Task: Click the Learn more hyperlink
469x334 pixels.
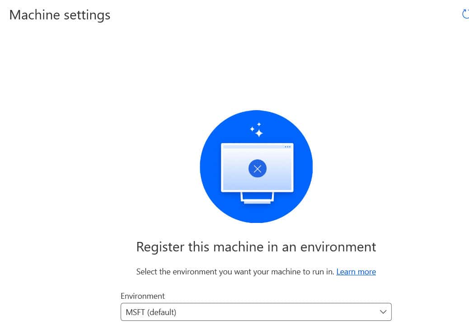Action: point(356,271)
